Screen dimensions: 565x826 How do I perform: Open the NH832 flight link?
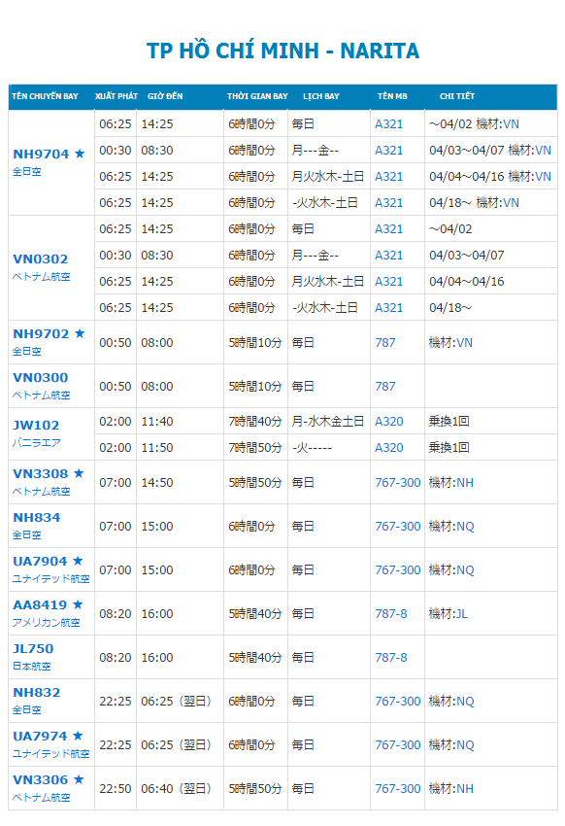[36, 692]
